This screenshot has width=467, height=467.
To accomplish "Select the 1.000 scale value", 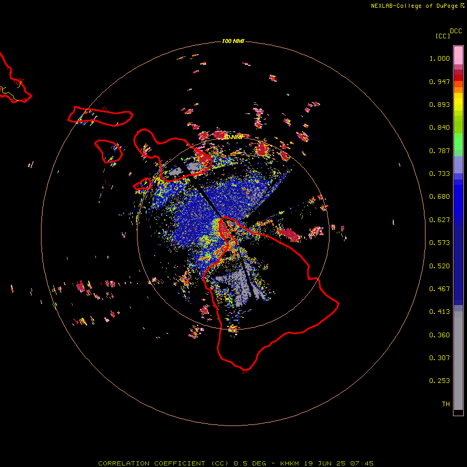I will point(439,58).
